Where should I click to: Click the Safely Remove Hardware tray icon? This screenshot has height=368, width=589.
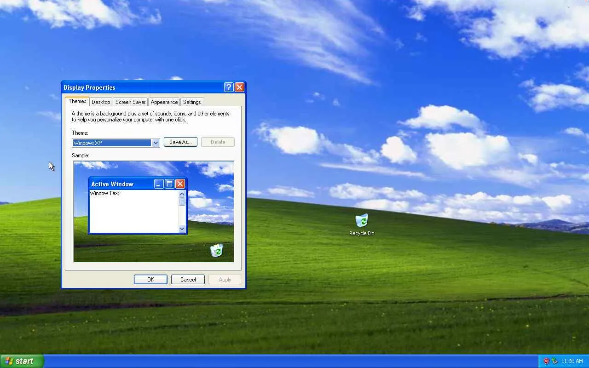point(554,361)
